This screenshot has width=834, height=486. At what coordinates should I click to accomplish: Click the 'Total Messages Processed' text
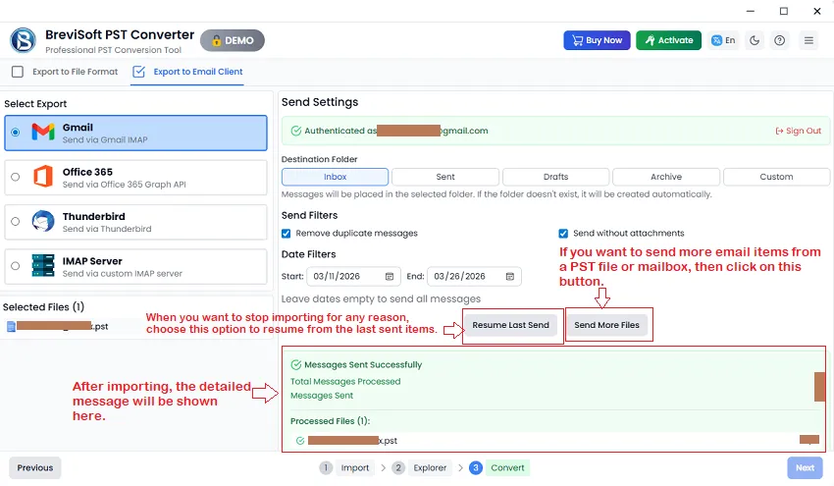[x=345, y=382]
